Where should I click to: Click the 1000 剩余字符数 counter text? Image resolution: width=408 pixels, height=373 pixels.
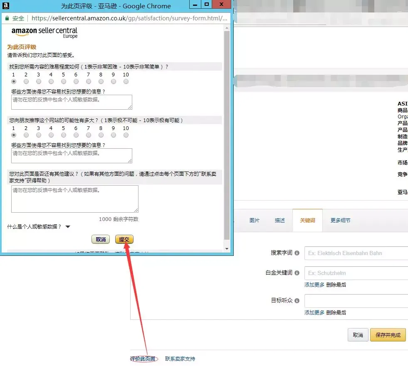click(119, 219)
